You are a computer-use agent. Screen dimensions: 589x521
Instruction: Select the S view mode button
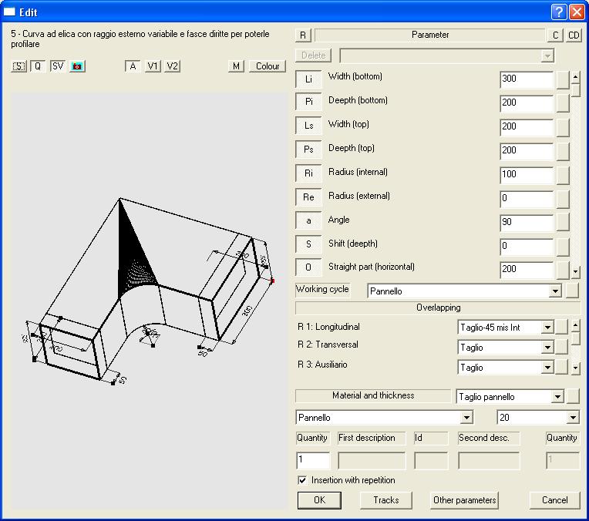[19, 66]
